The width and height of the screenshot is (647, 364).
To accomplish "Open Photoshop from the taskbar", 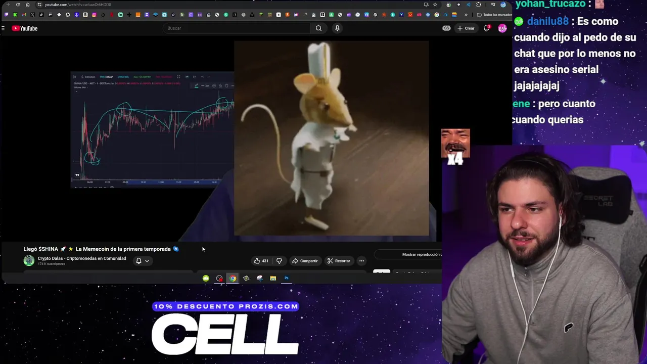I will click(286, 278).
